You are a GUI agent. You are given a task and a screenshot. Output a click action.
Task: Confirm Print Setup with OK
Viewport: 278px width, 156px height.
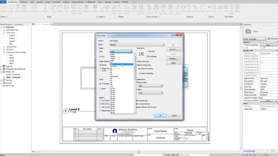pos(160,116)
